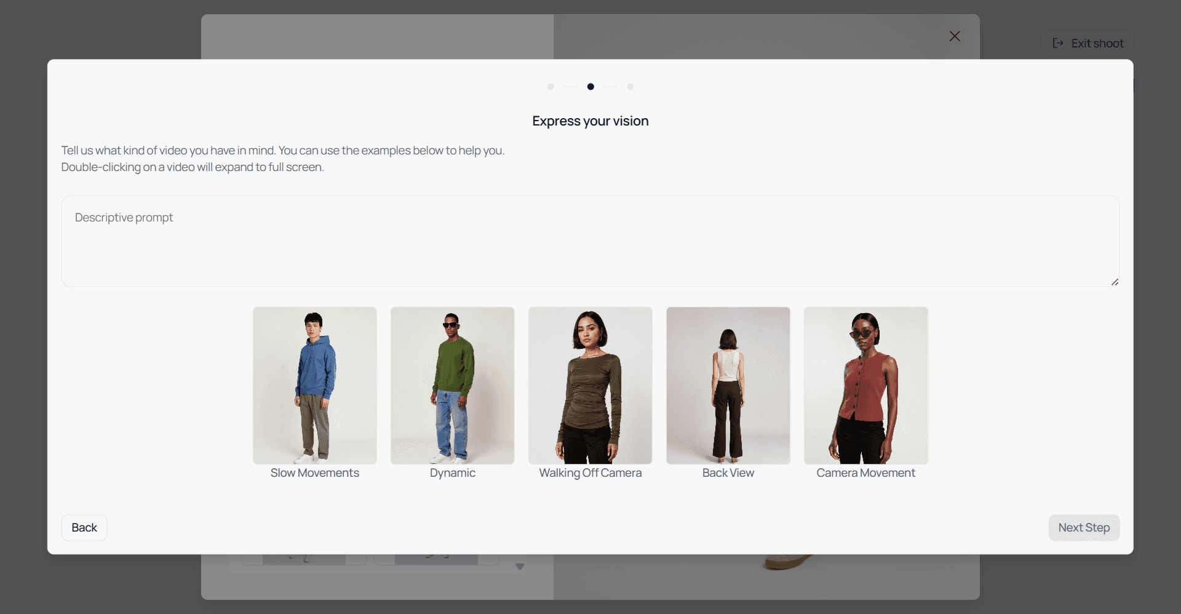Close the Express your vision dialog
This screenshot has height=614, width=1181.
pyautogui.click(x=955, y=36)
